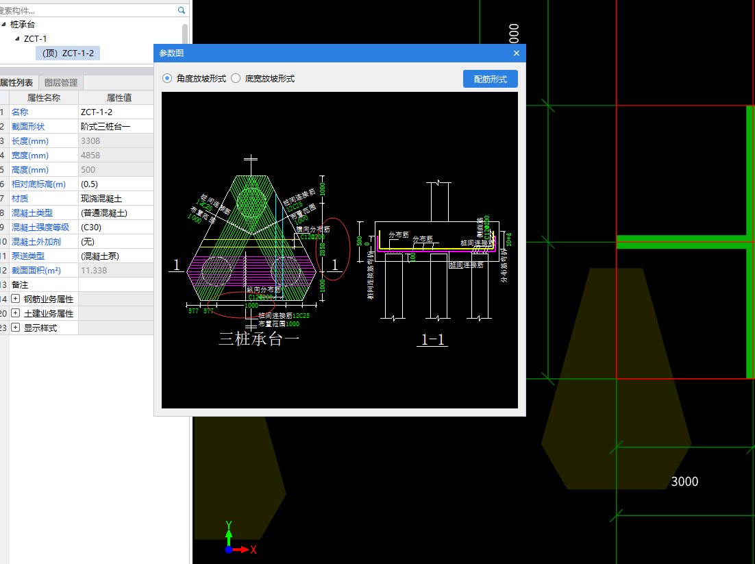
Task: Select 角度放坡形式 radio option
Action: pos(166,78)
